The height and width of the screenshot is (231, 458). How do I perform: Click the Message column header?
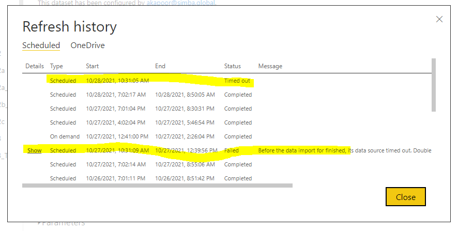270,66
